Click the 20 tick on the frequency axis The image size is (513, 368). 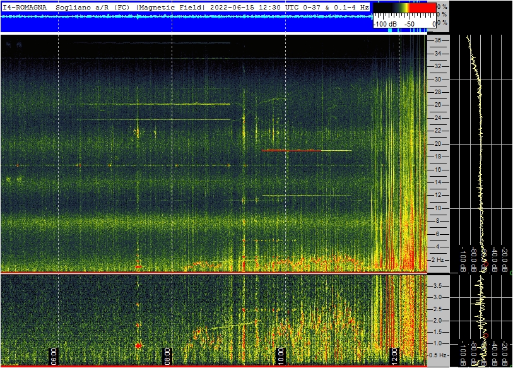click(437, 144)
